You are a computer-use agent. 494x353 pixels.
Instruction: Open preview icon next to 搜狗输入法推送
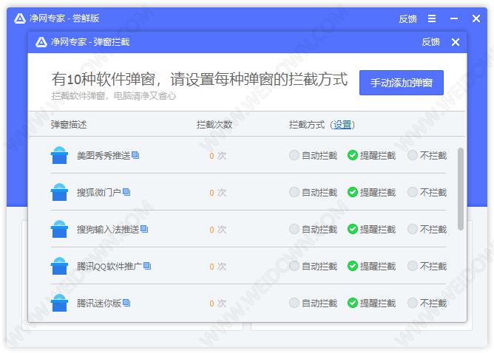(144, 229)
